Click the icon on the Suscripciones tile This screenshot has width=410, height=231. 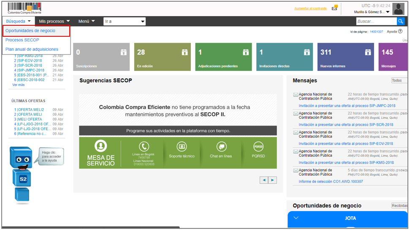point(124,52)
